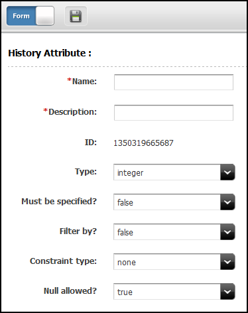Click the white knob of the Form toggle
This screenshot has height=313, width=248.
(x=45, y=16)
